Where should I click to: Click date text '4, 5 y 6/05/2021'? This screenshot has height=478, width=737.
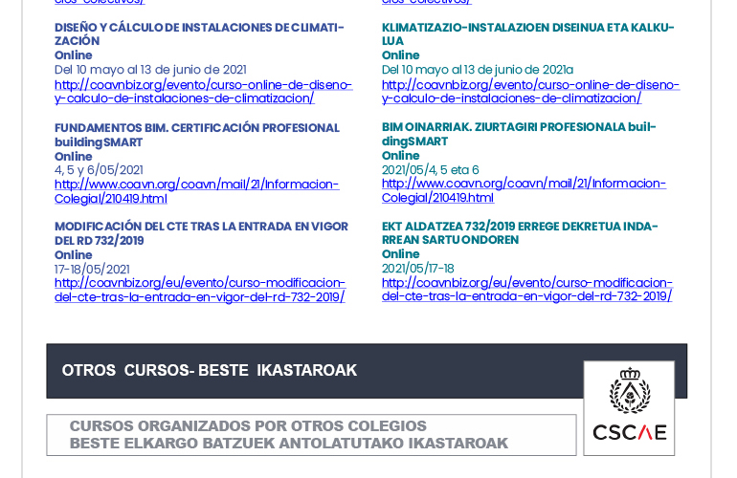(x=99, y=170)
